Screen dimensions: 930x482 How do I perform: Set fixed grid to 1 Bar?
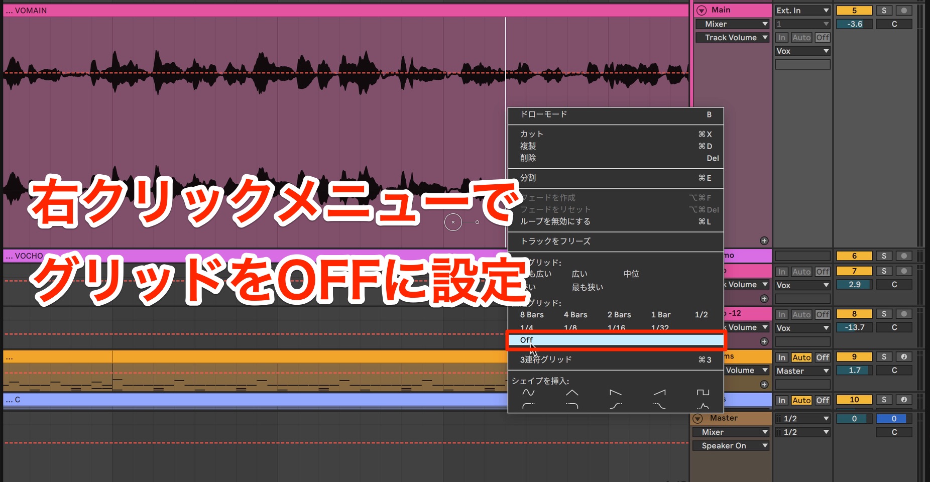tap(661, 315)
